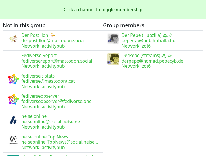The height and width of the screenshot is (156, 206).
Task: Add Der Postillon to the group
Action: point(35,35)
